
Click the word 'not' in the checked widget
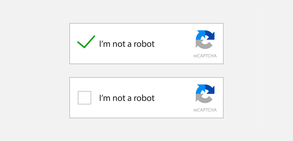tap(118, 44)
